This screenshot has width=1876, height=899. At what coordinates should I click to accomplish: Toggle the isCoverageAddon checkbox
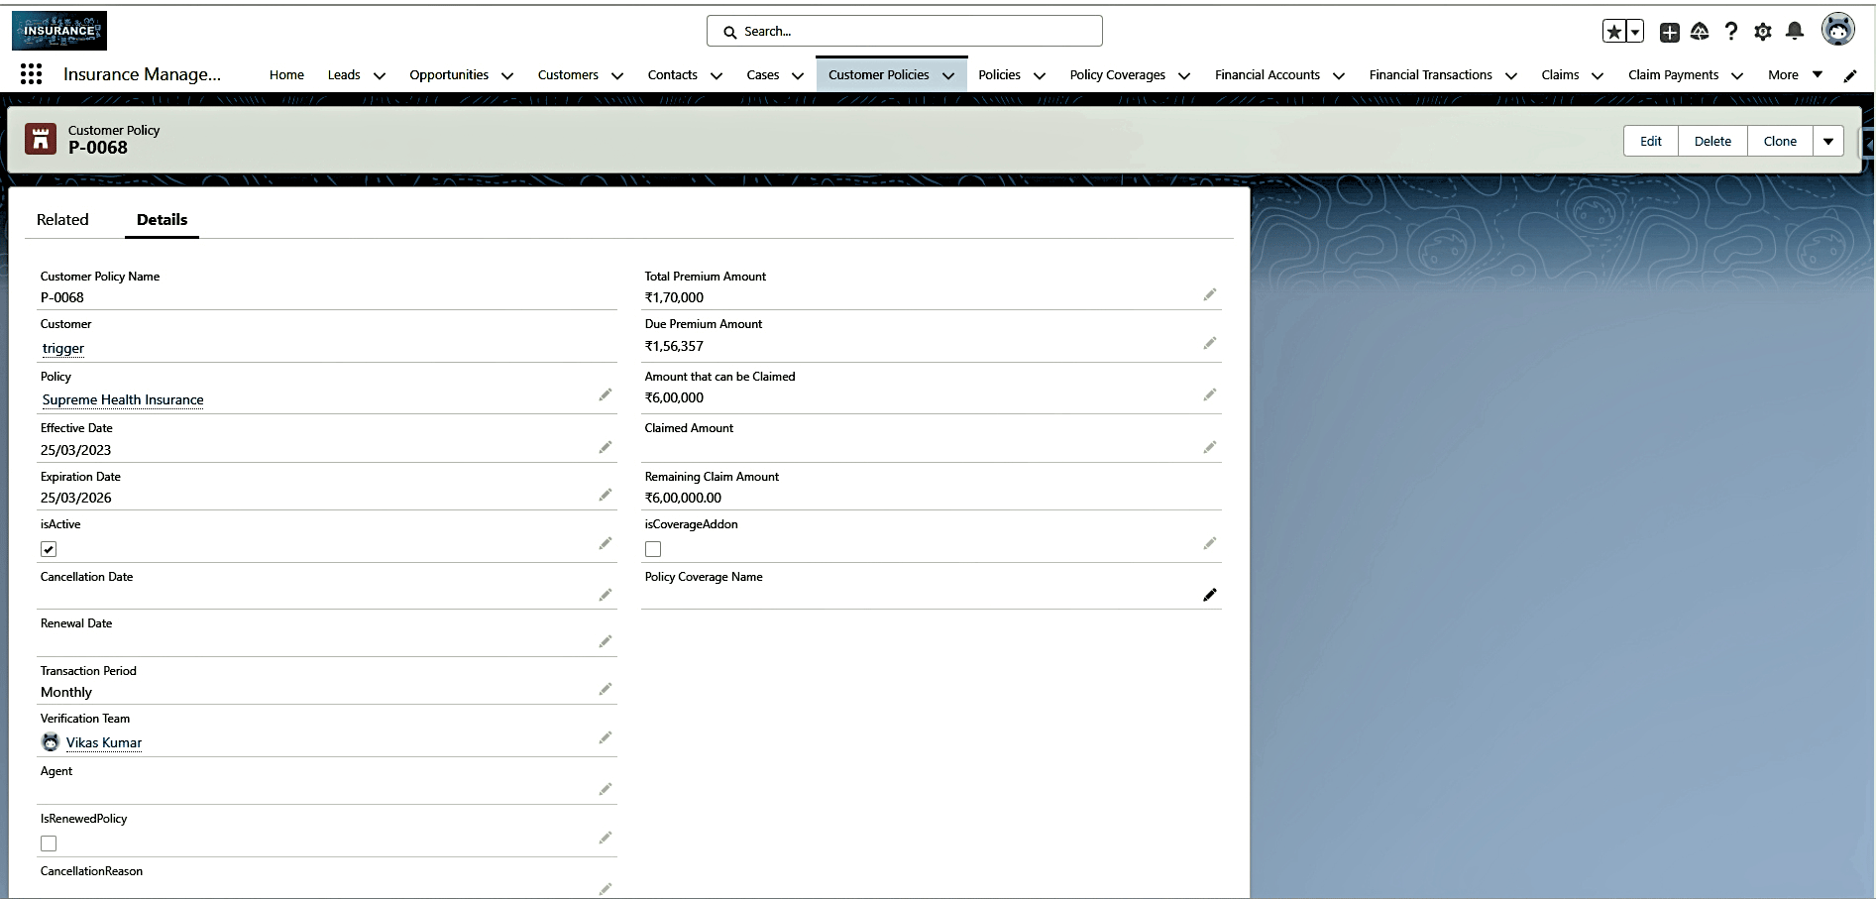[653, 549]
